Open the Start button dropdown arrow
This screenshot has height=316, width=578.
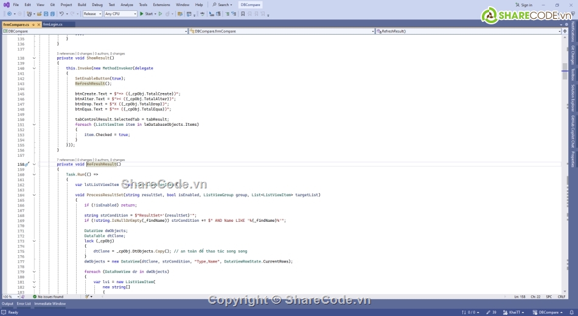click(155, 13)
